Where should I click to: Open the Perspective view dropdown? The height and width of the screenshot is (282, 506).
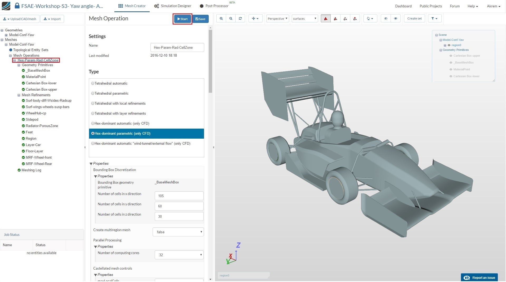tap(278, 18)
